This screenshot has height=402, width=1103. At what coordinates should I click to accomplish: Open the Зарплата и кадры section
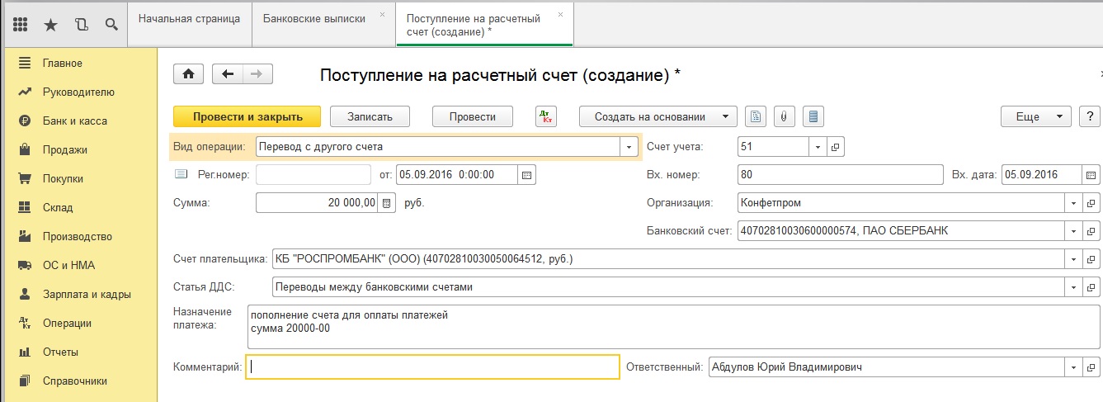tap(86, 294)
